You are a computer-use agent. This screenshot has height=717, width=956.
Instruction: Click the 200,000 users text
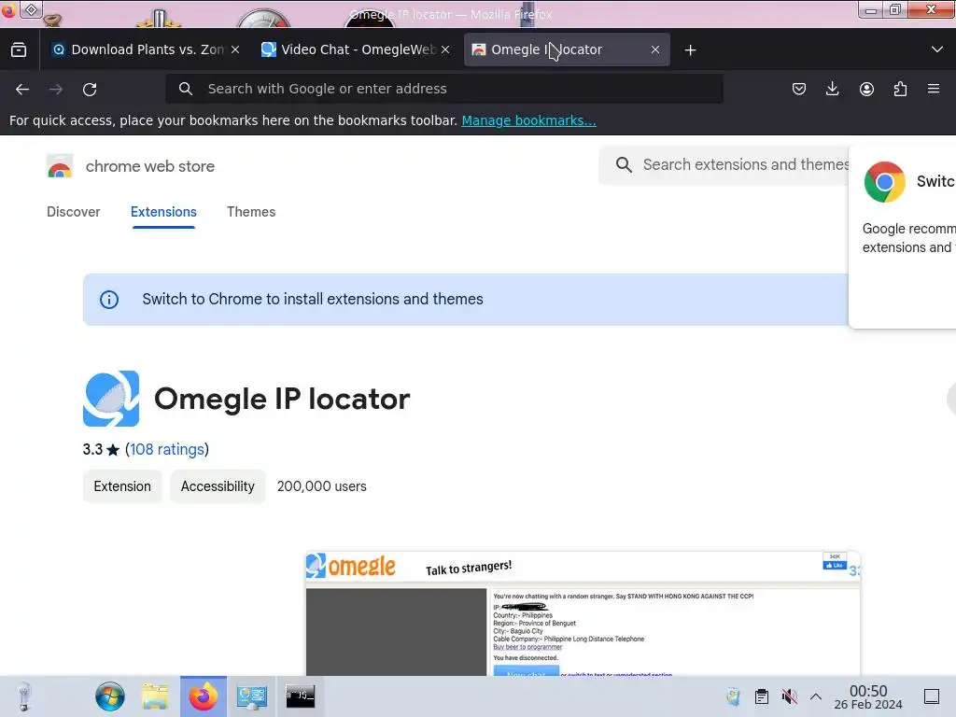[x=322, y=486]
